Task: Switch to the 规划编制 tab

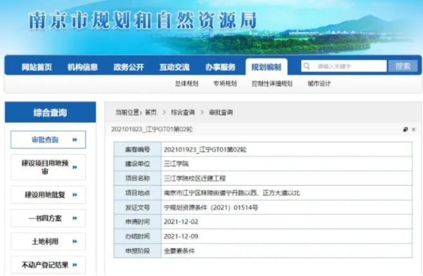Action: pos(266,67)
